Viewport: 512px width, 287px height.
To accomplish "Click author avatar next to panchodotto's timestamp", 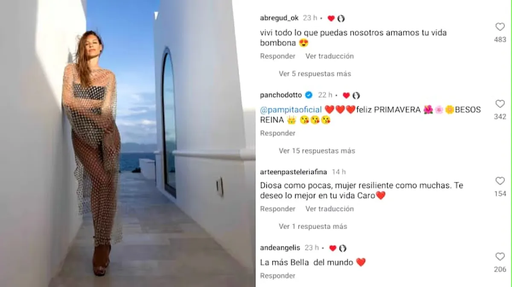I will [356, 95].
